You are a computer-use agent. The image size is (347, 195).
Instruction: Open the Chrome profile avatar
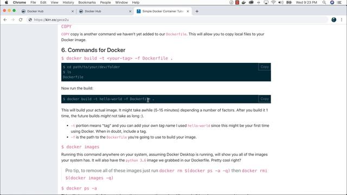pos(334,19)
